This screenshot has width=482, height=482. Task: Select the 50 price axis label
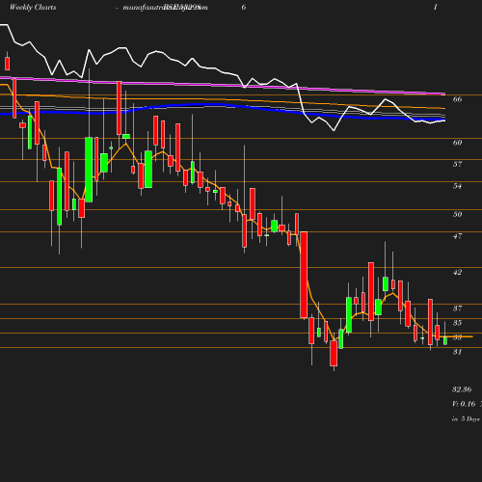pos(457,214)
